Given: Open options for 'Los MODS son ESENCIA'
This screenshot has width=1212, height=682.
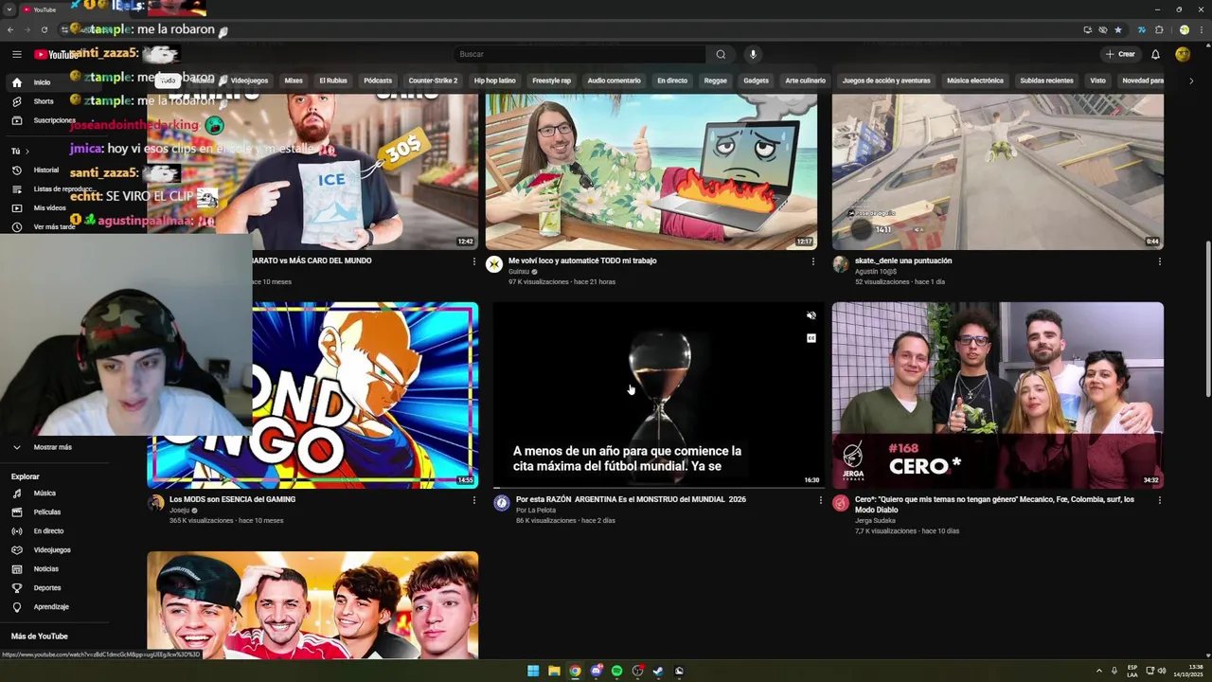Looking at the screenshot, I should click(x=474, y=500).
